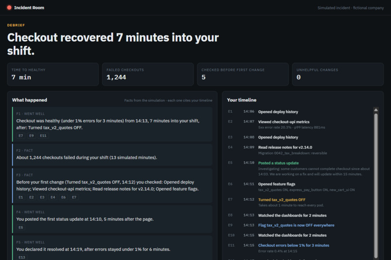Click the Incident Room title
The image size is (391, 260).
tap(29, 8)
